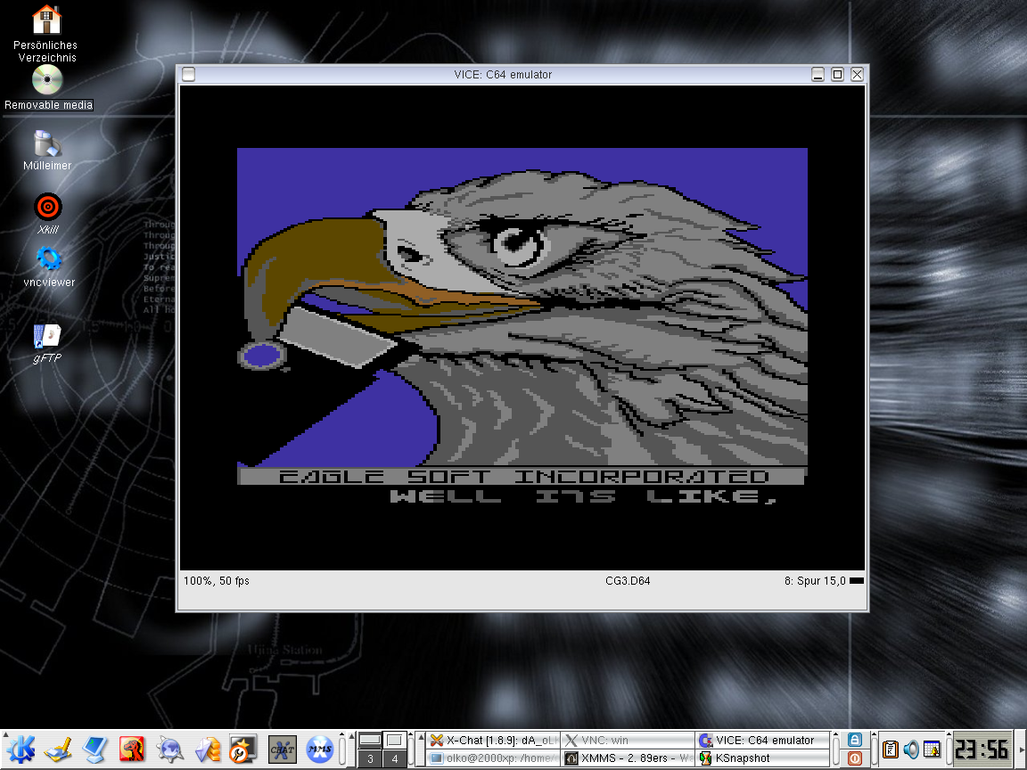The image size is (1027, 770).
Task: Click the red logout icon in panel
Action: [855, 758]
